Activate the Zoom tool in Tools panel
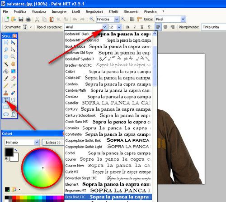This screenshot has width=226, height=202. point(13,57)
